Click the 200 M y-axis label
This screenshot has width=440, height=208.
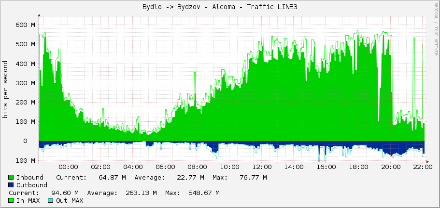(x=25, y=103)
